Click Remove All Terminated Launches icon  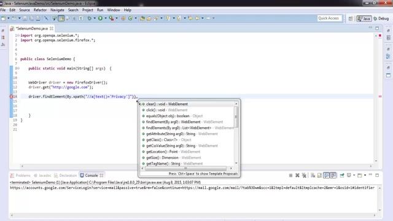tap(305, 176)
